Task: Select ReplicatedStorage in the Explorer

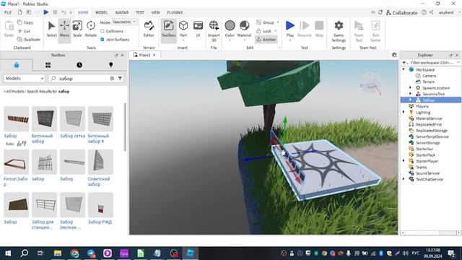Action: point(432,131)
